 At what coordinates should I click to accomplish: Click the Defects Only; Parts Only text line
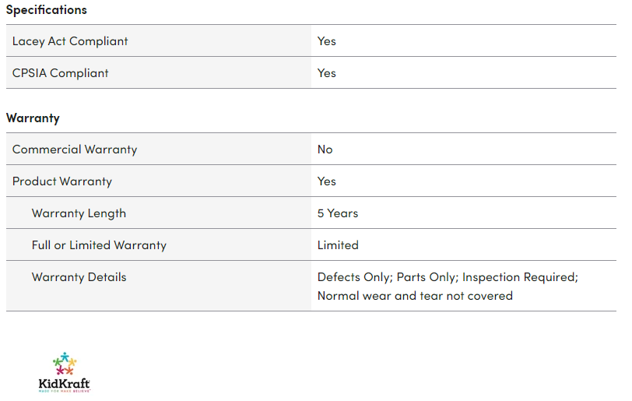pos(388,276)
